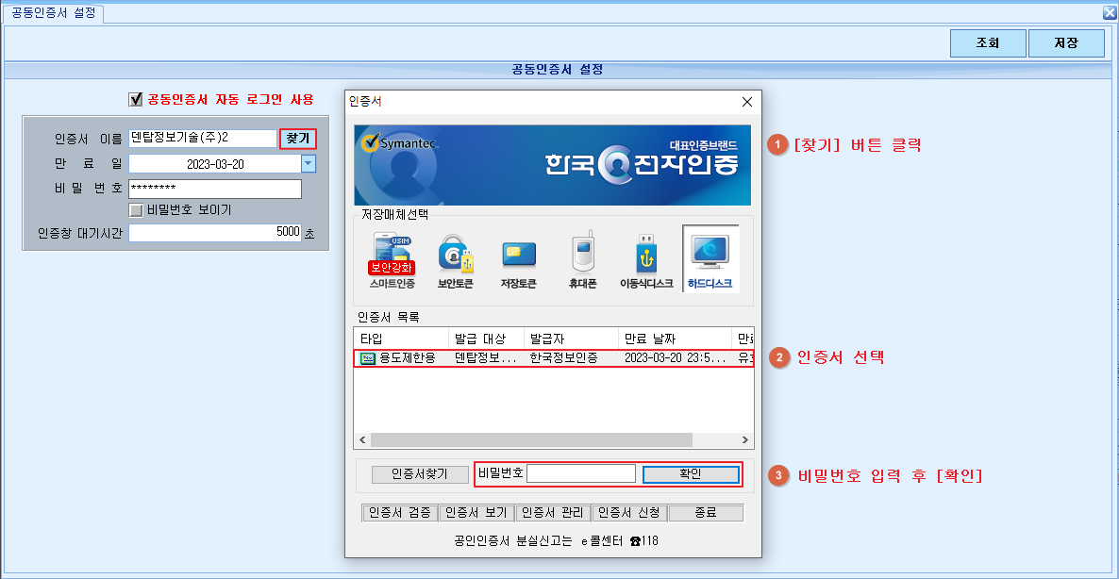Enable the 비밀번호 보이기 checkbox
Image resolution: width=1119 pixels, height=579 pixels.
tap(136, 210)
